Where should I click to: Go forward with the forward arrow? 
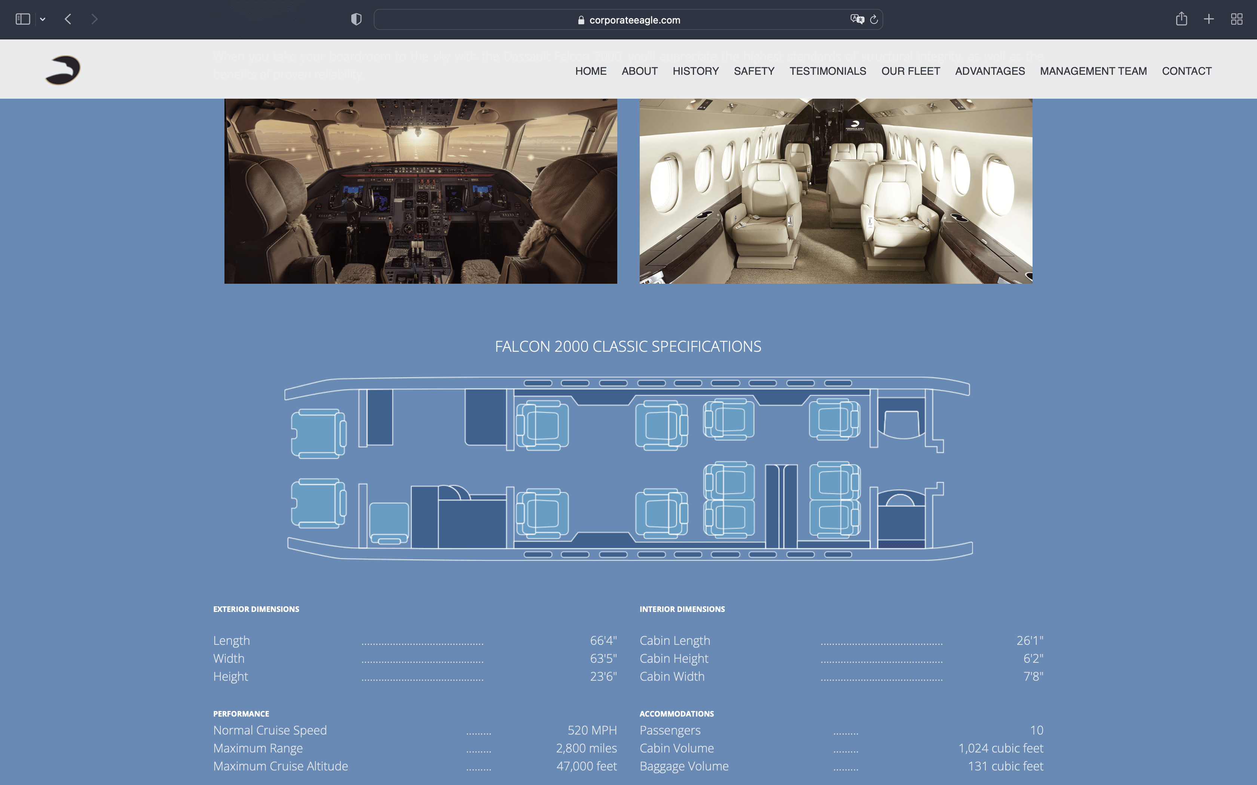(x=94, y=19)
